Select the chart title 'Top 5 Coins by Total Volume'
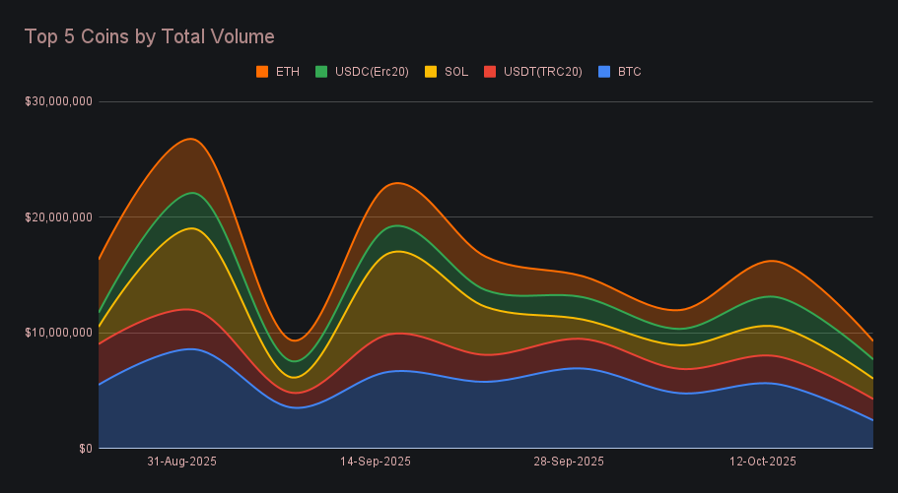This screenshot has height=493, width=898. click(x=149, y=36)
